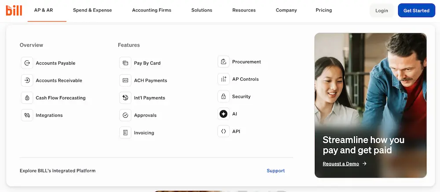Click the AI sparkle icon
The width and height of the screenshot is (440, 192).
coord(224,114)
